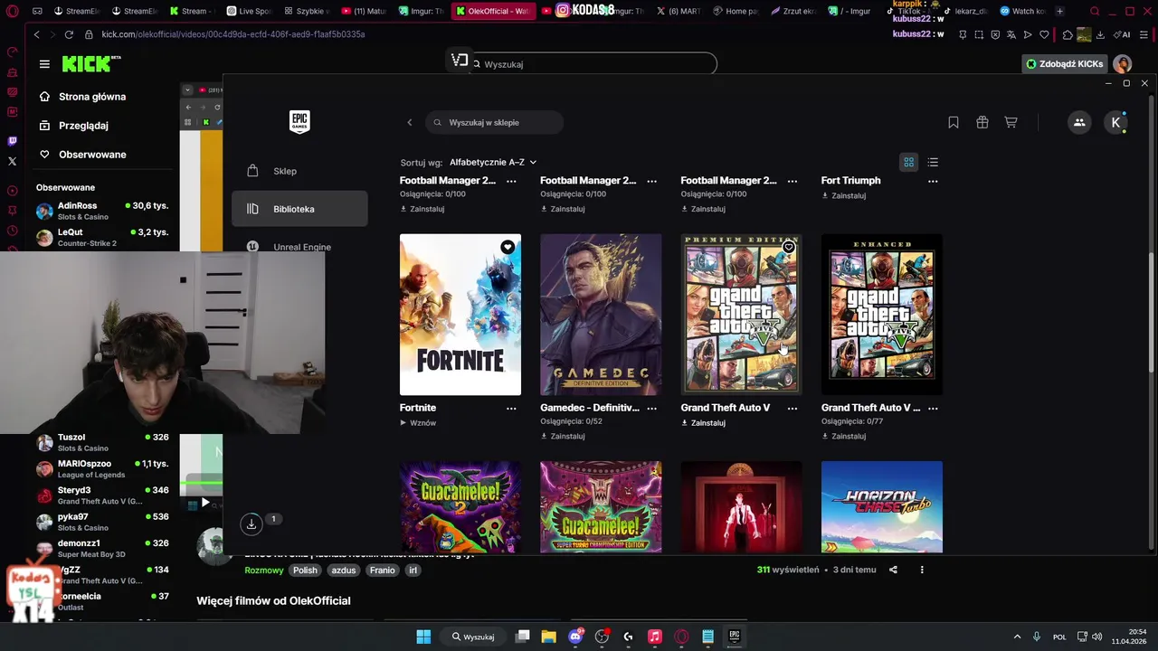
Task: Open options menu for Fort Triumph
Action: click(933, 181)
